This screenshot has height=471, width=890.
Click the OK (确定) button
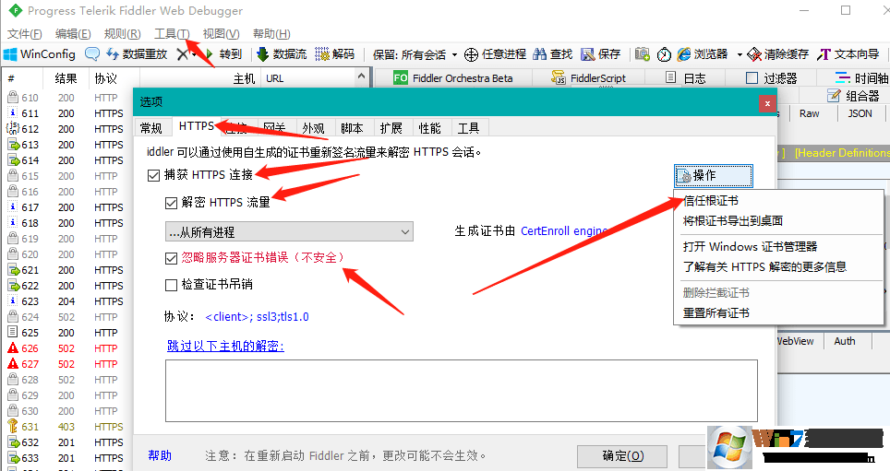[622, 455]
